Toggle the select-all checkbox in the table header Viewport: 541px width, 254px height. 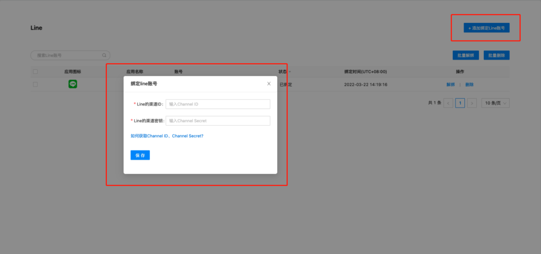coord(36,72)
